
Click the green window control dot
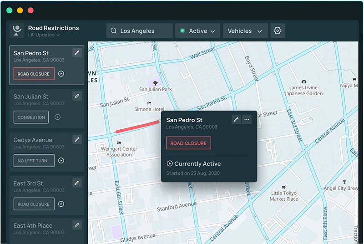(x=9, y=10)
